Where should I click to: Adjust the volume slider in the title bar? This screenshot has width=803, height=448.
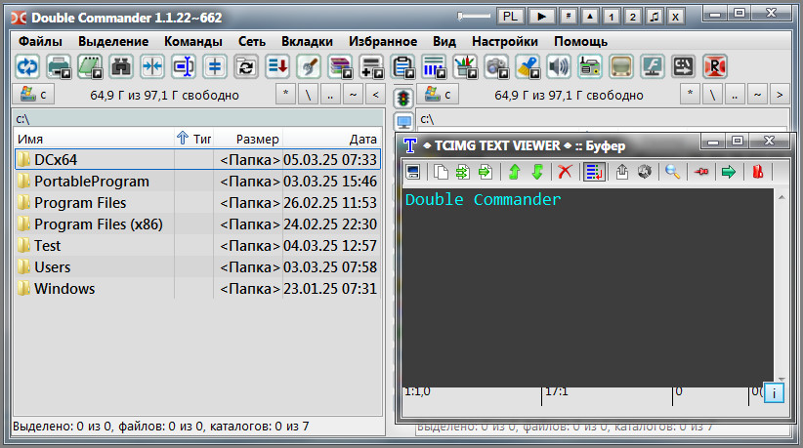point(474,17)
